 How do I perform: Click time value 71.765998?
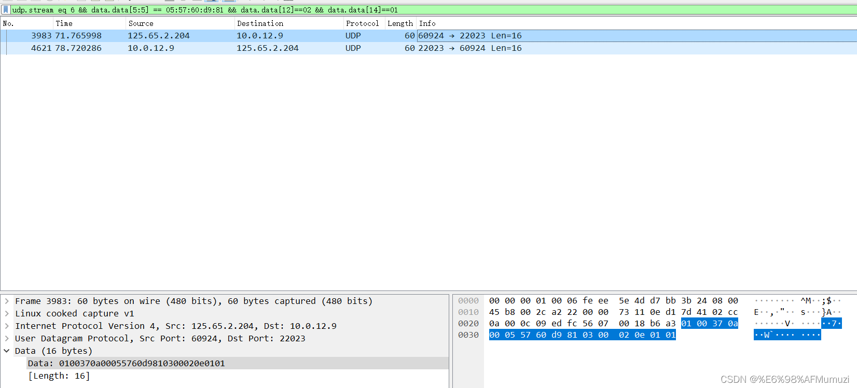(78, 36)
